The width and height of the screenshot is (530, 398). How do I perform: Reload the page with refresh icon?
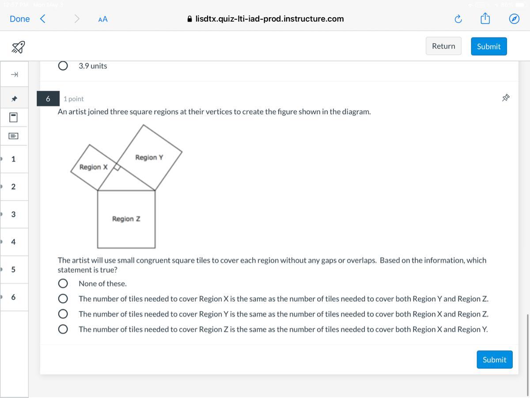point(458,19)
